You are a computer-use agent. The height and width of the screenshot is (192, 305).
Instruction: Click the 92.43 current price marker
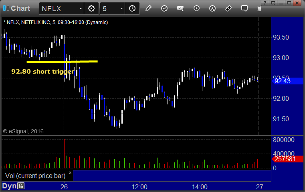(x=287, y=81)
